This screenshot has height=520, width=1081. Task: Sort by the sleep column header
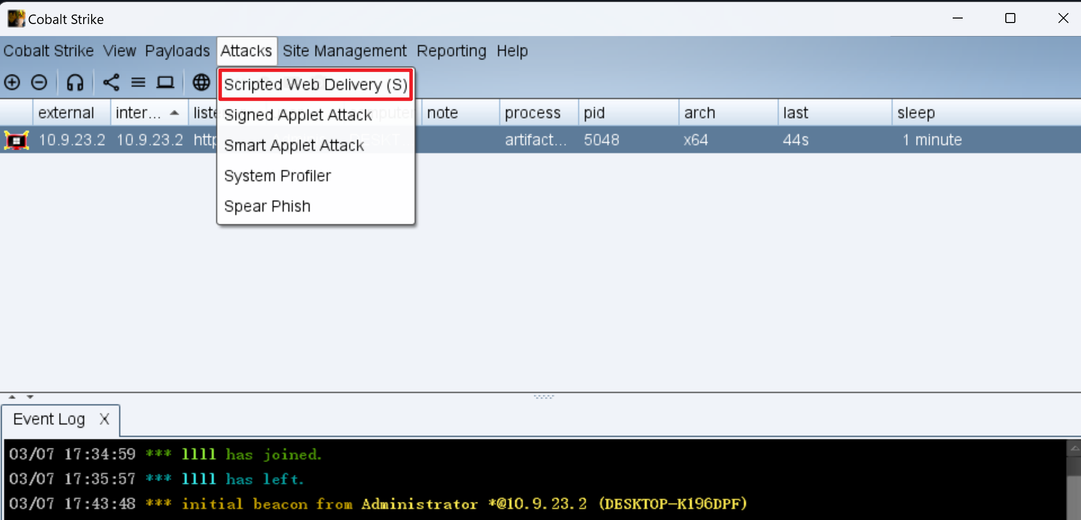click(986, 113)
